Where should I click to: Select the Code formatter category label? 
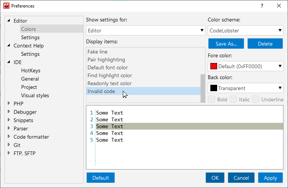point(31,137)
